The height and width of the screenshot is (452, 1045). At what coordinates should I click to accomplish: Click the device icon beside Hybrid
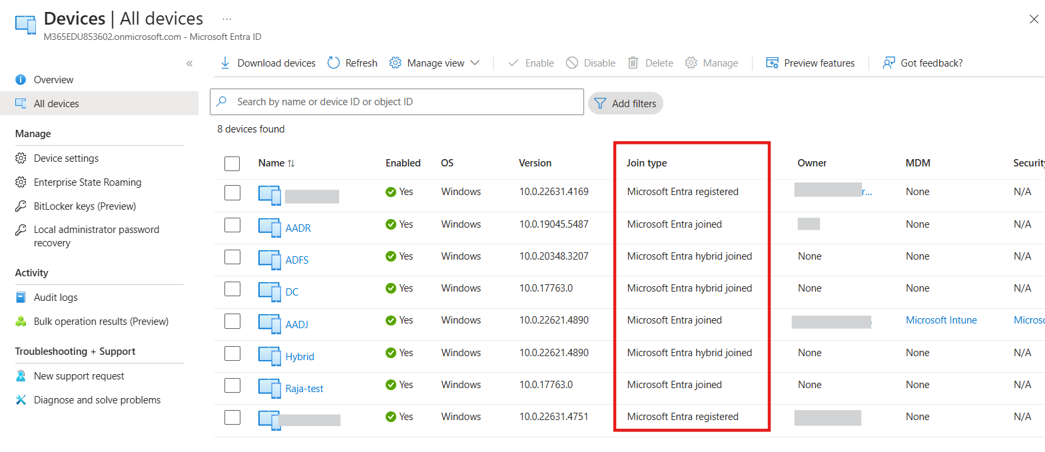tap(270, 356)
